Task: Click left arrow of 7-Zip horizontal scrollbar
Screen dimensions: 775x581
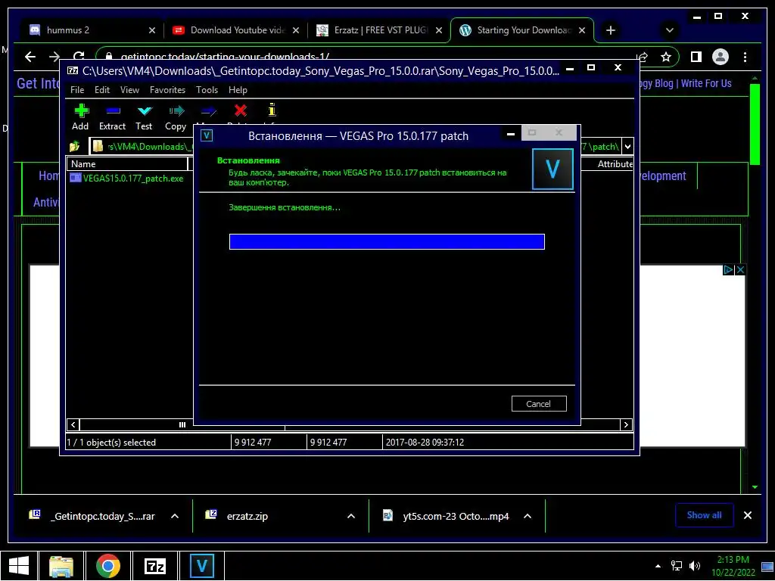Action: click(x=73, y=424)
